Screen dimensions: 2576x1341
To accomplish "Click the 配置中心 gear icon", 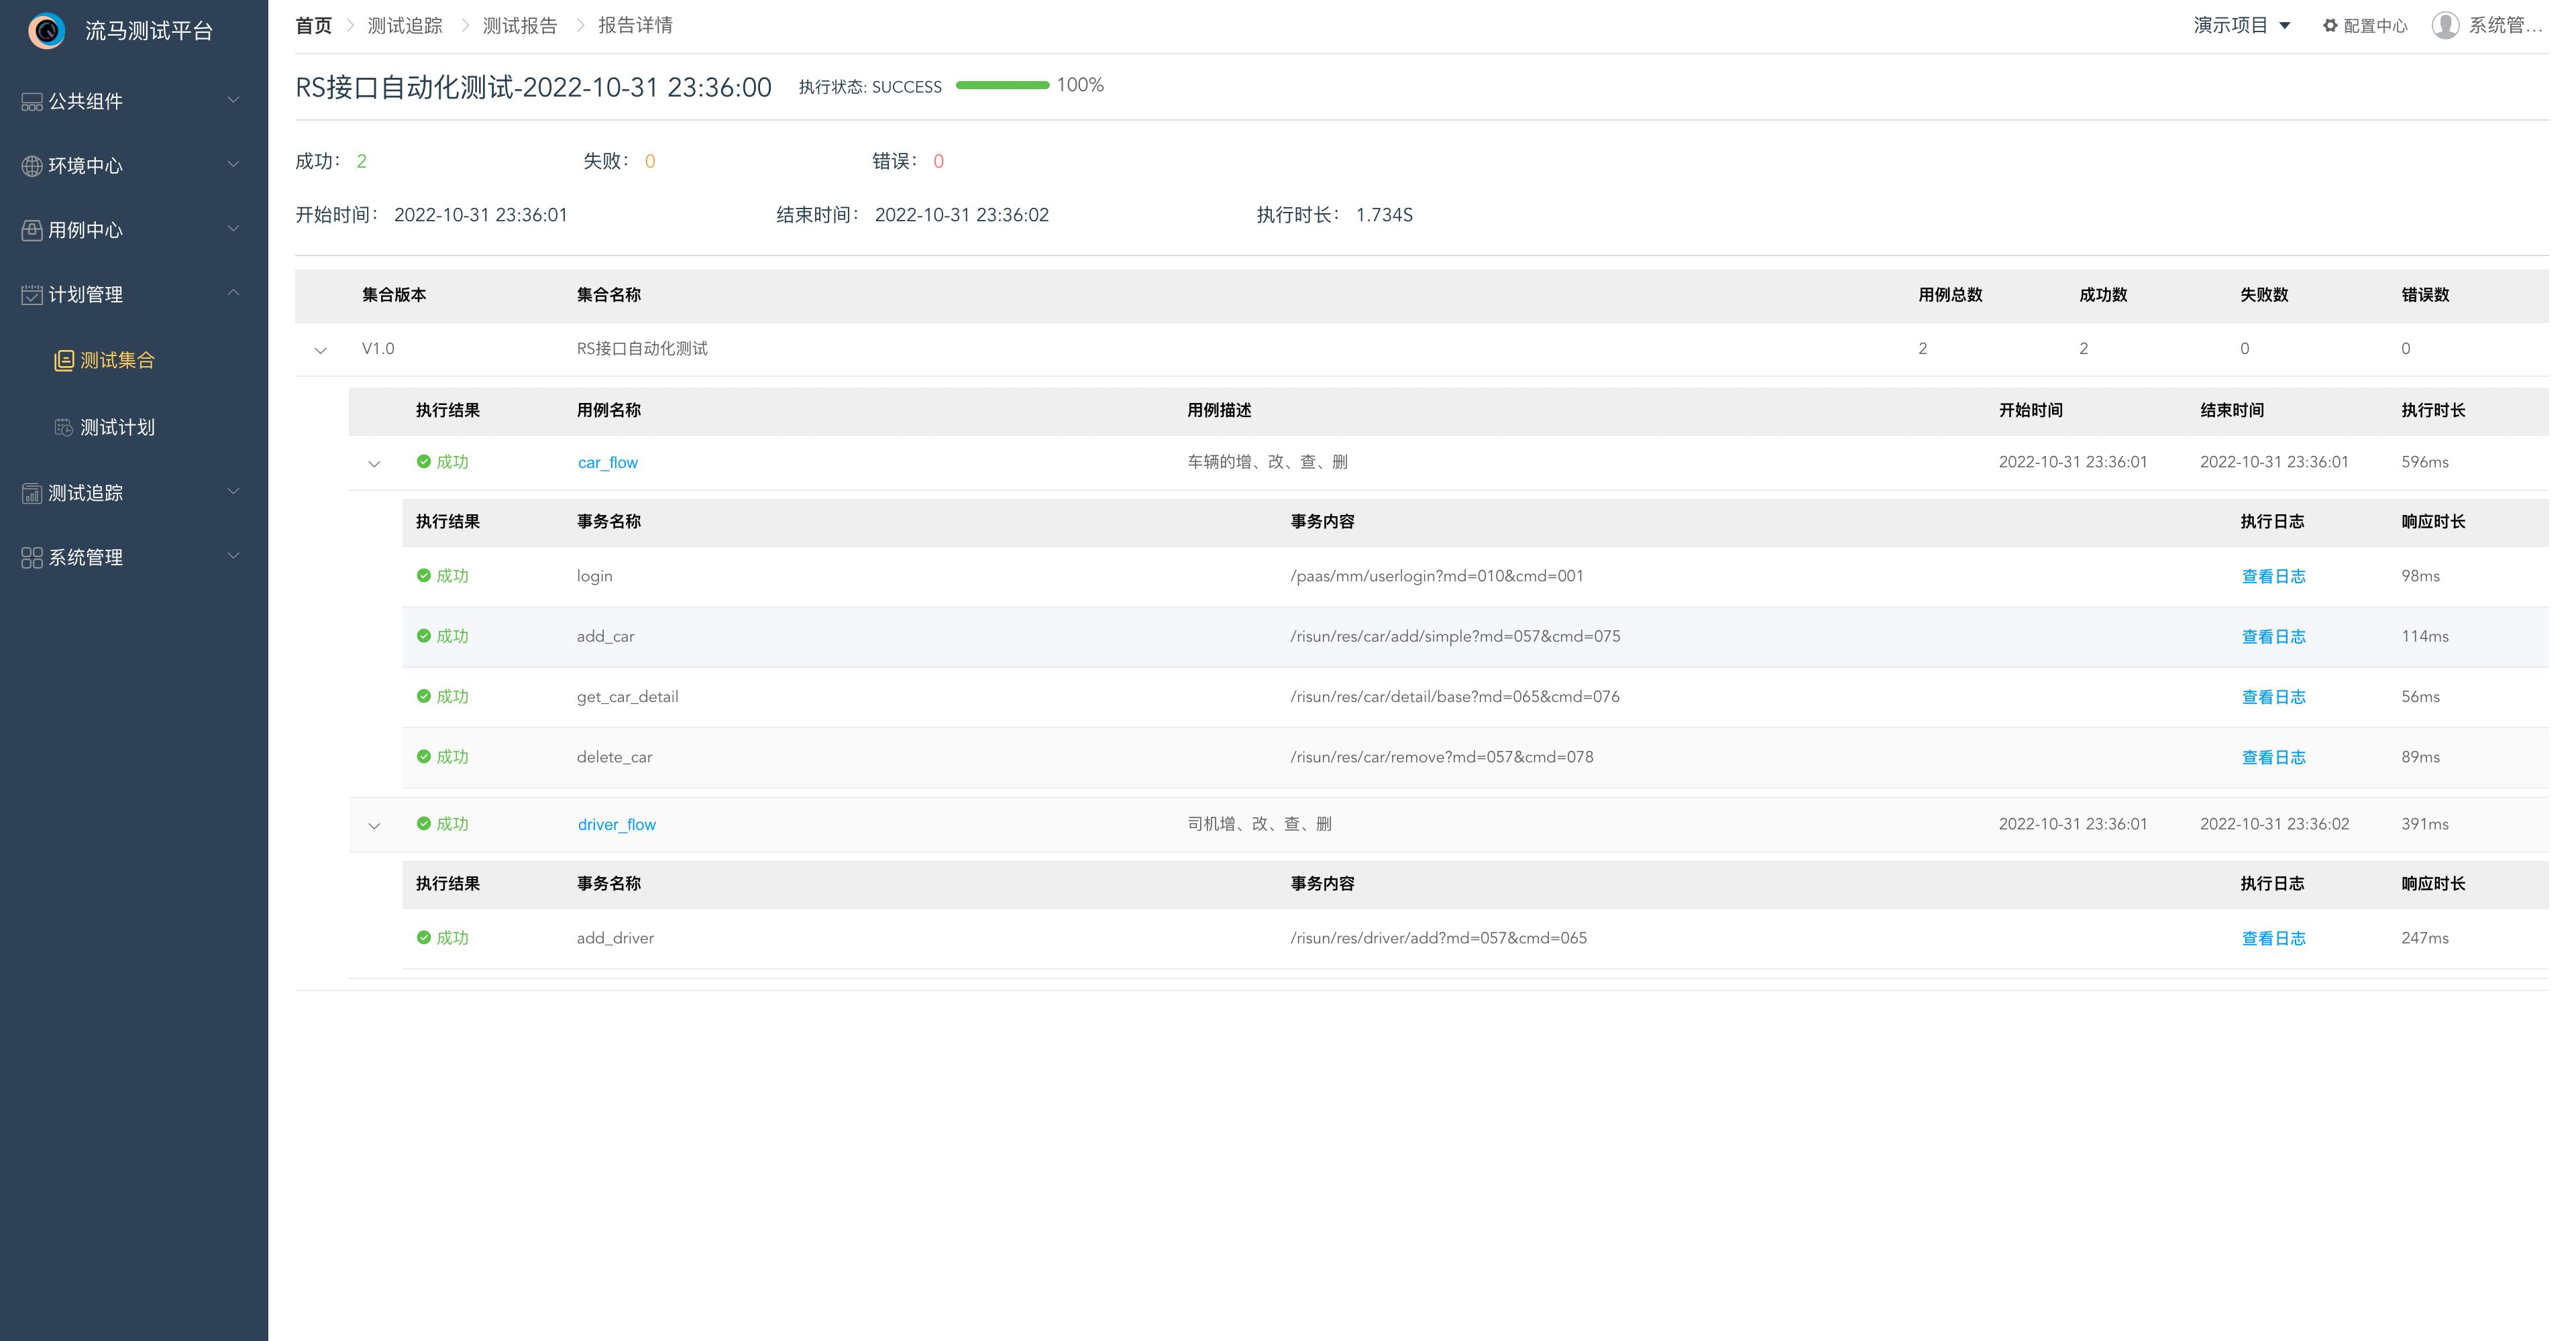I will (2330, 26).
